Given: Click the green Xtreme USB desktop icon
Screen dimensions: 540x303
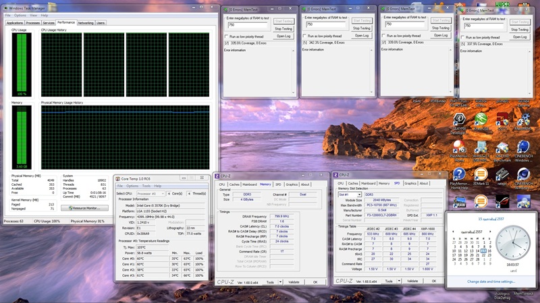Looking at the screenshot, I should point(481,120).
